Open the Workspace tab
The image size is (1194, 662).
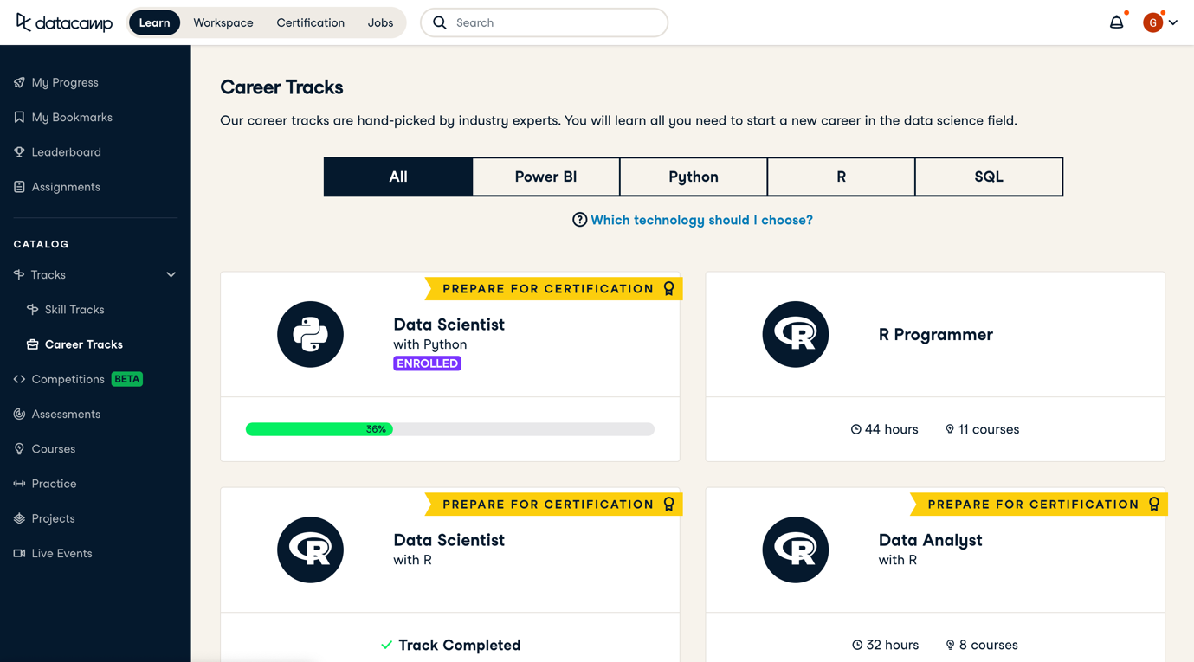(x=223, y=22)
